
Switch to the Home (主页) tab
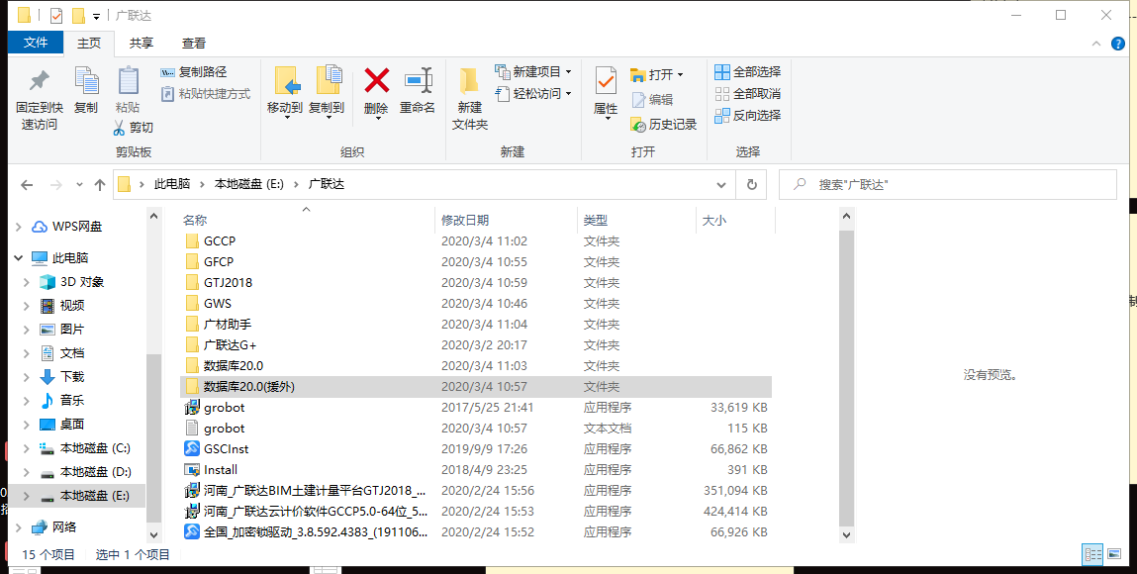tap(89, 44)
